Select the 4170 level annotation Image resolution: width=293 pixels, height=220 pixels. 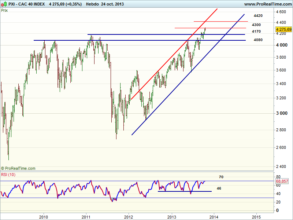(x=256, y=32)
